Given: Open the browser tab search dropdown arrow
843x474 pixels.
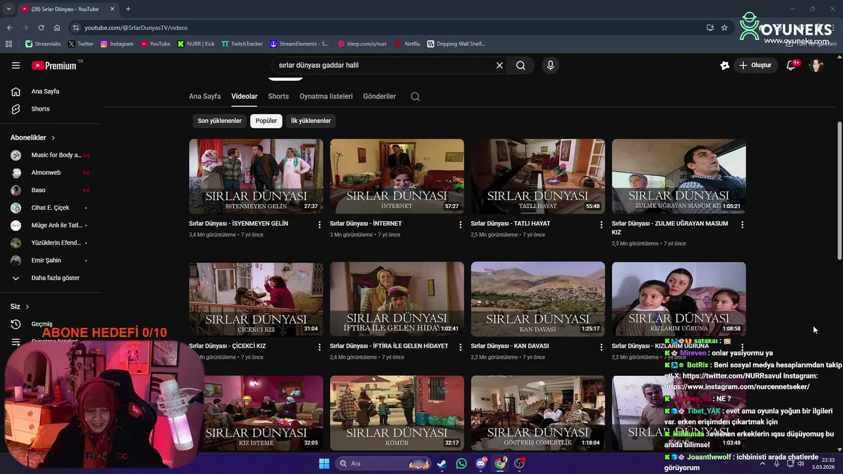Looking at the screenshot, I should click(x=9, y=9).
